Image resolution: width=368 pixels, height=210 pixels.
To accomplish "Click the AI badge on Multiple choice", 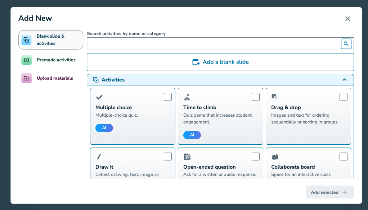I will (104, 128).
